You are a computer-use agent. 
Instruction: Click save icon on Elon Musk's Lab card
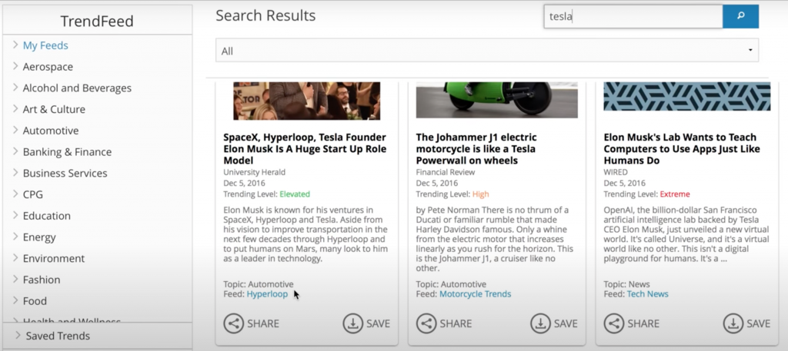[733, 323]
